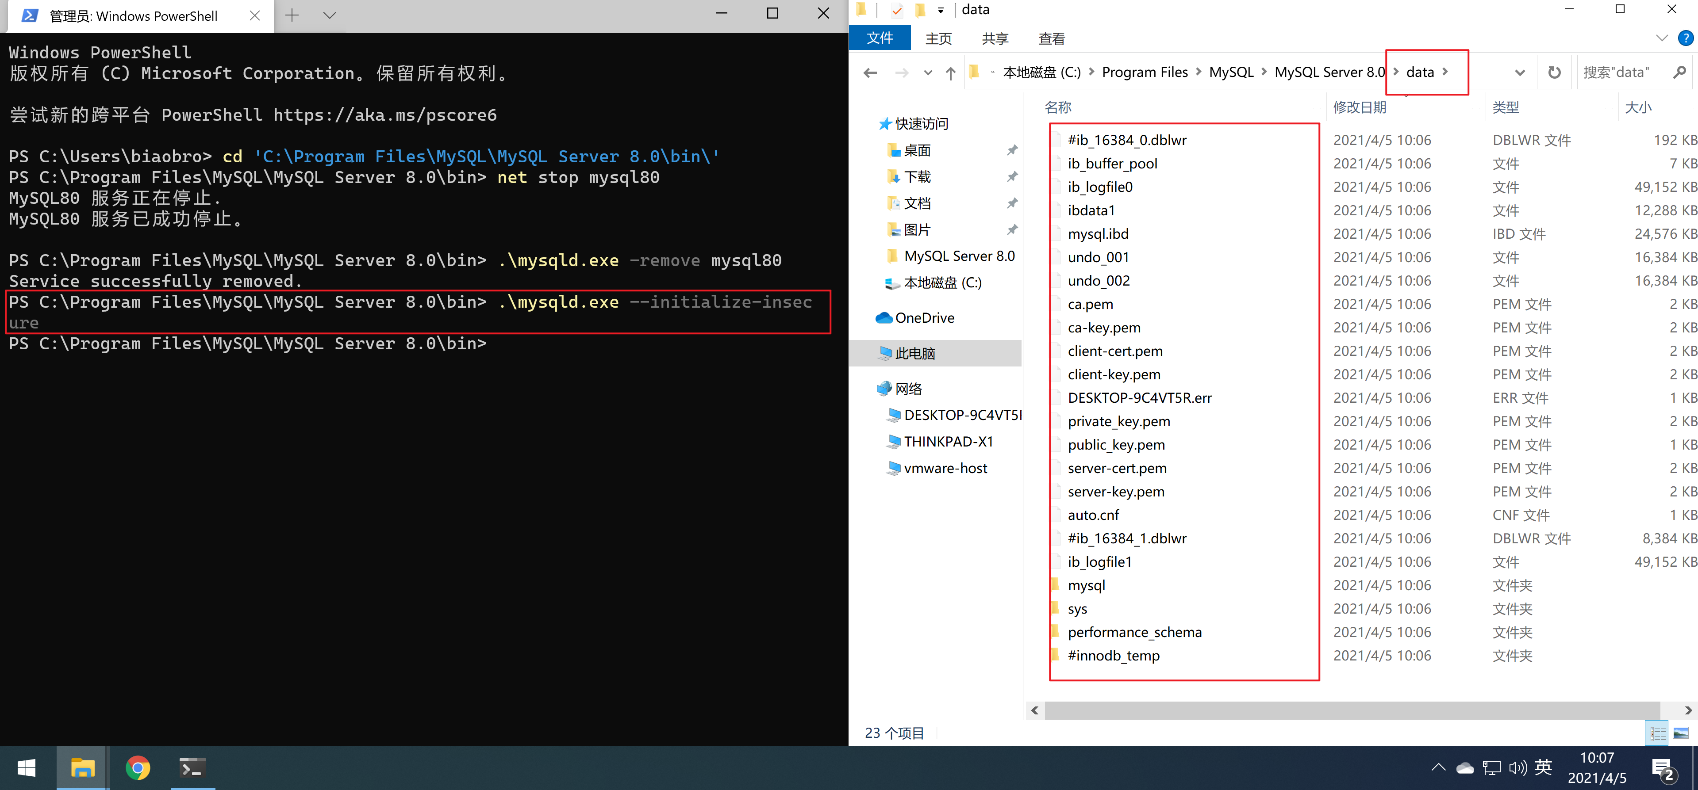
Task: Click MySQL Server 8.0 breadcrumb
Action: pos(1329,72)
